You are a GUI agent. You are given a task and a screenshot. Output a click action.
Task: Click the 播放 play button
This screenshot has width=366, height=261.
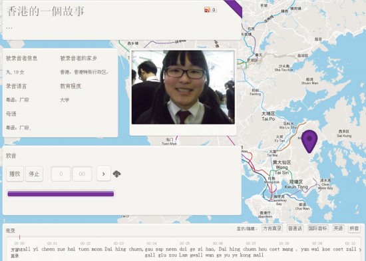coord(15,174)
